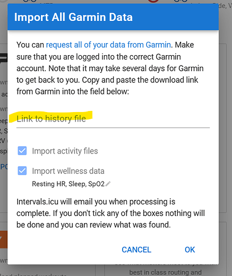Untick the Import wellness data checkbox
232x276 pixels.
22,171
